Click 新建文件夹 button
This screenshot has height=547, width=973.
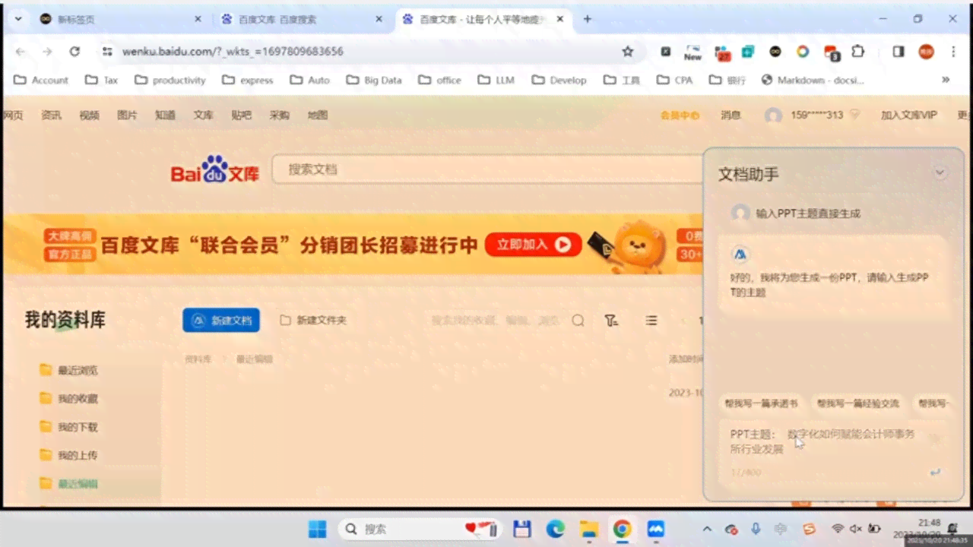(313, 321)
